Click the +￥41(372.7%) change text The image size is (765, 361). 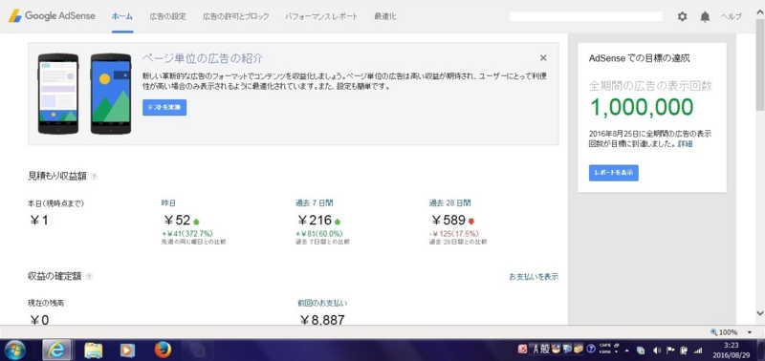186,233
